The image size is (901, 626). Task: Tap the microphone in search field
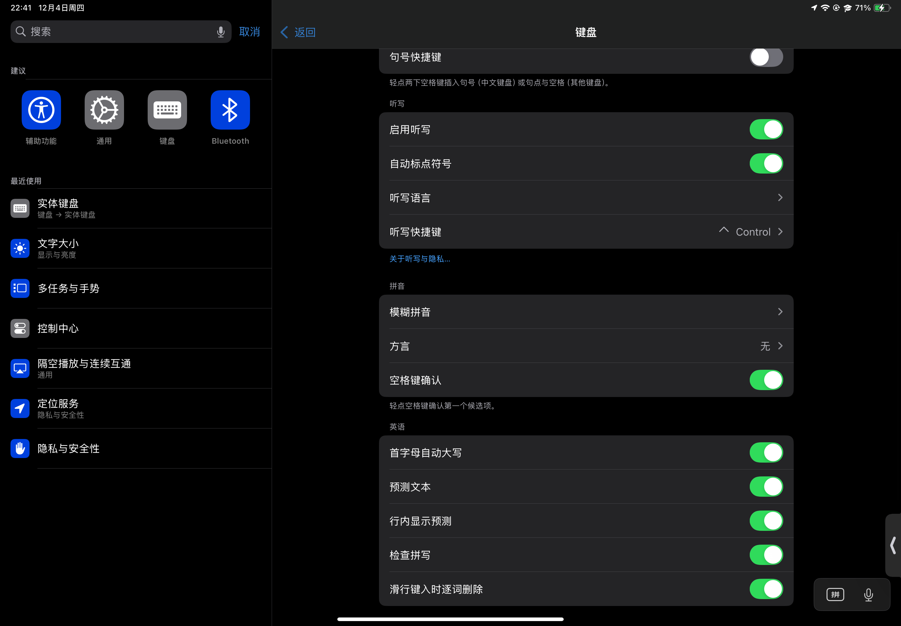click(x=221, y=32)
